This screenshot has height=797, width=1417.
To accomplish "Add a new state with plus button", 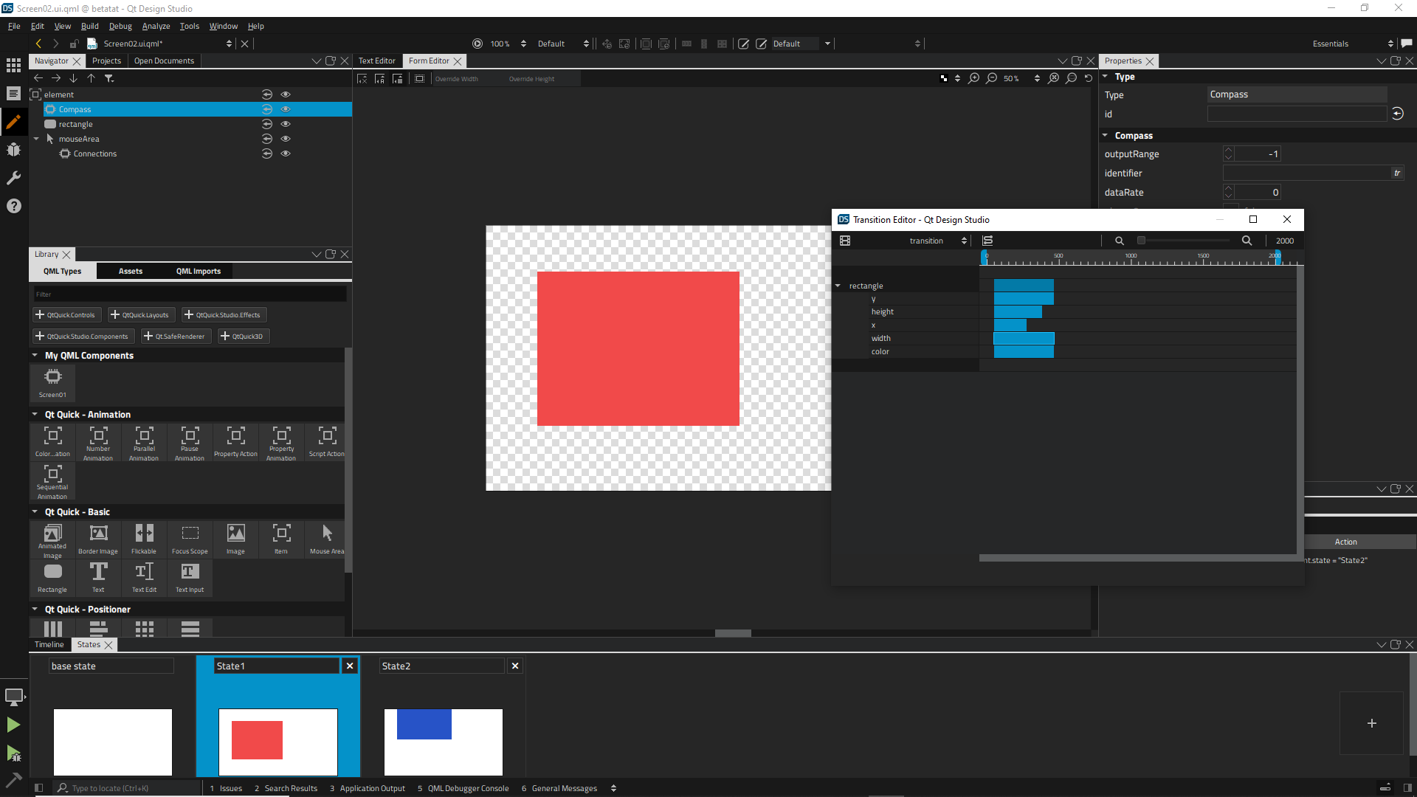I will 1371,723.
